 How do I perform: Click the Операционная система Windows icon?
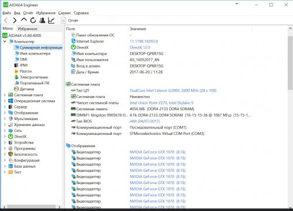pos(11,101)
